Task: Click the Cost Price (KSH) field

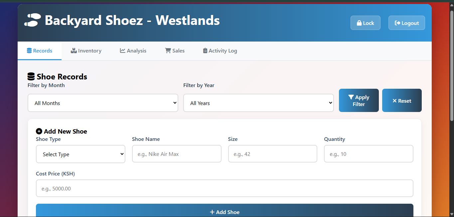Action: (225, 188)
